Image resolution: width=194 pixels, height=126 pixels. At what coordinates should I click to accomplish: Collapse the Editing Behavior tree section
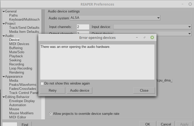coord(4,97)
